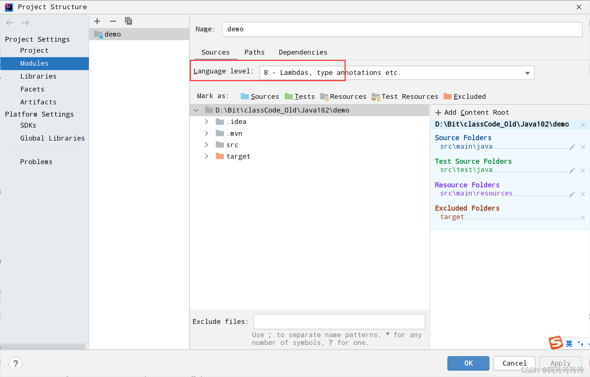Expand the .mvn folder
Image resolution: width=590 pixels, height=377 pixels.
point(206,133)
